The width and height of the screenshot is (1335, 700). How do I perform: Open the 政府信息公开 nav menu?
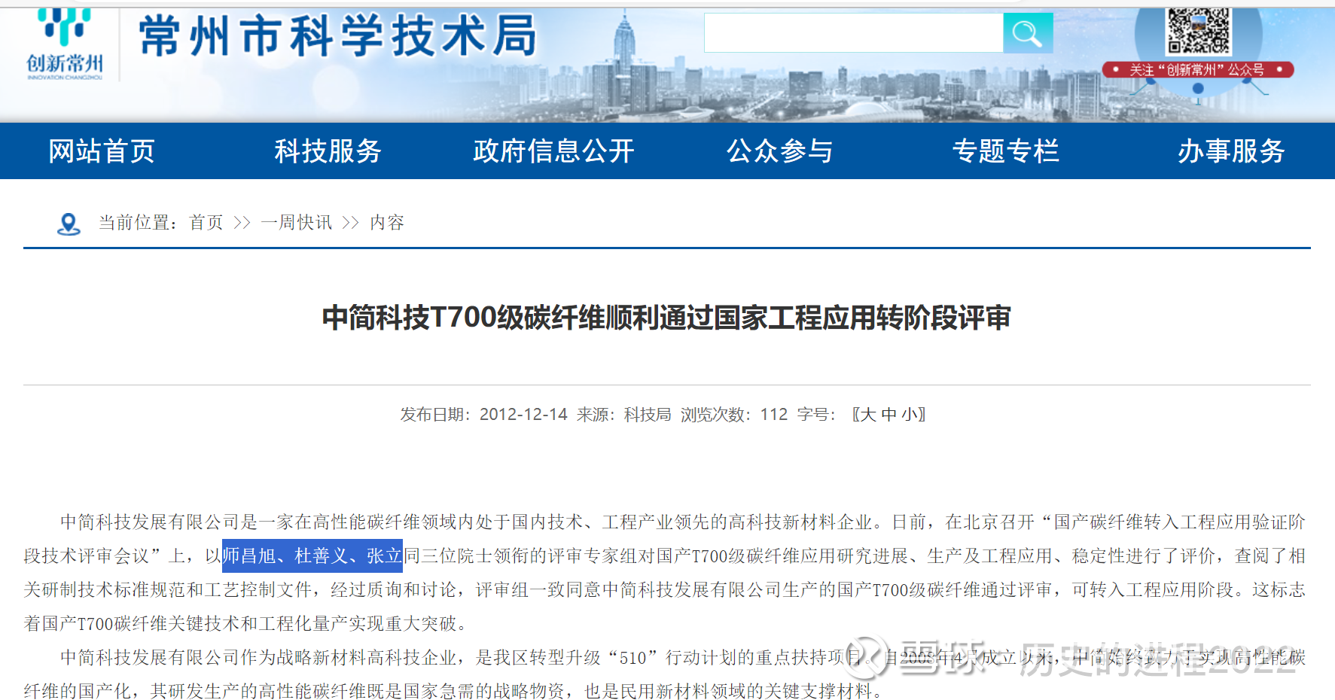[x=553, y=151]
